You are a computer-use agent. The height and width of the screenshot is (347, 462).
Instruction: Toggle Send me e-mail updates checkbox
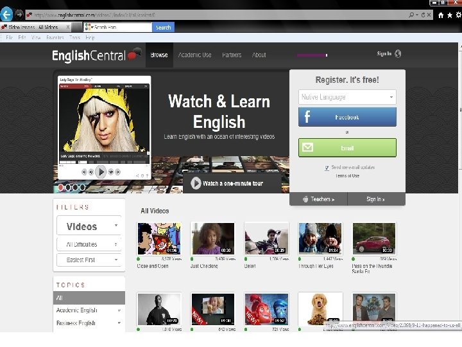tap(327, 168)
